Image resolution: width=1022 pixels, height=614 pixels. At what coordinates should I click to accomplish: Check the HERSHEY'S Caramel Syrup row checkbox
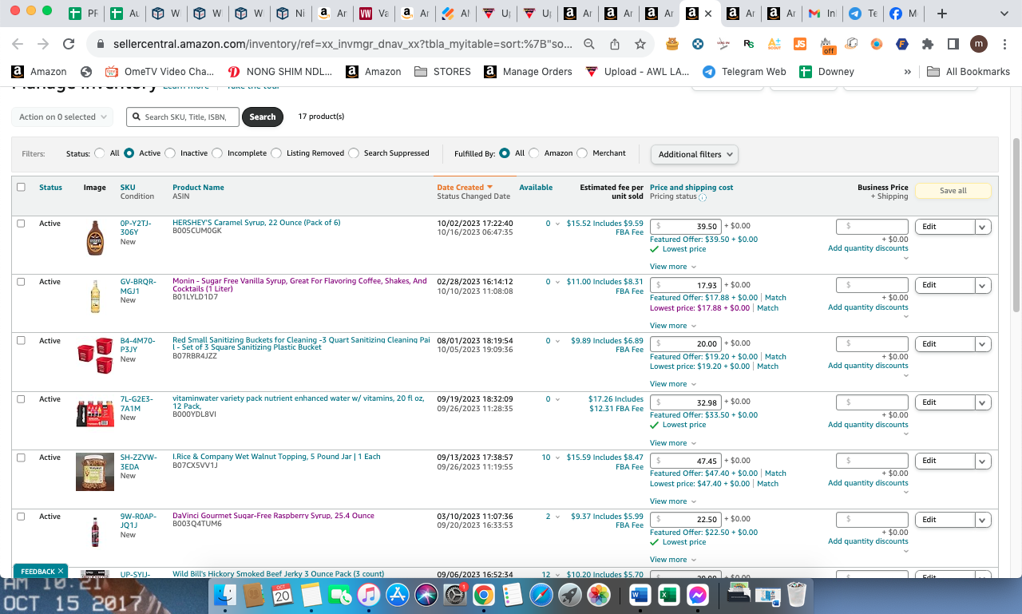click(x=21, y=223)
